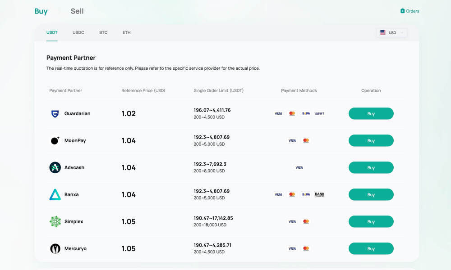The width and height of the screenshot is (451, 270).
Task: Click the Payment Methods column header
Action: [x=299, y=90]
